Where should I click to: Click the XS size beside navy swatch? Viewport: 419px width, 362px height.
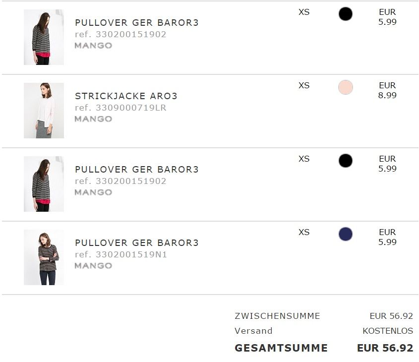[304, 233]
